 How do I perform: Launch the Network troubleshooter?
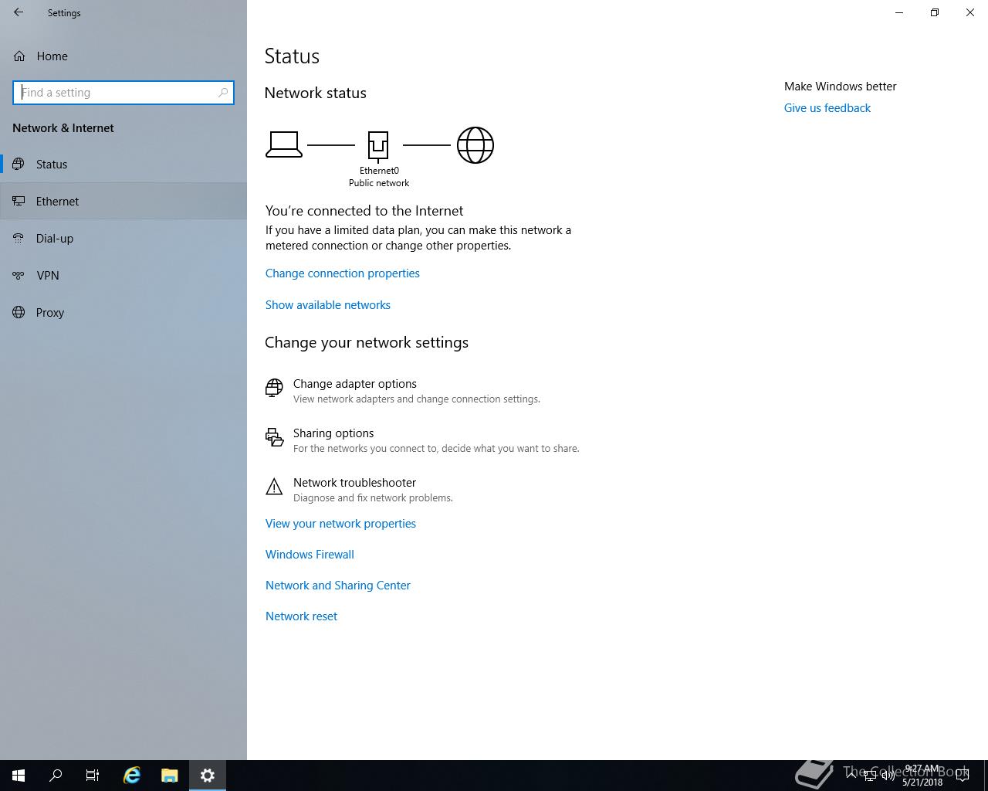359,490
